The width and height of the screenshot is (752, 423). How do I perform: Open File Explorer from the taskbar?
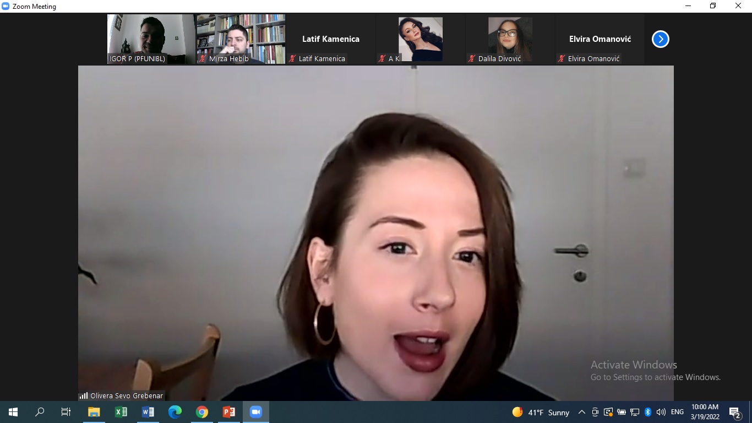click(x=94, y=412)
